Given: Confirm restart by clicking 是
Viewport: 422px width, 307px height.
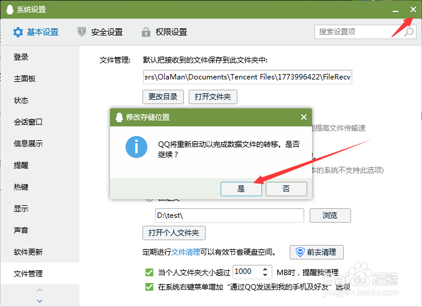Looking at the screenshot, I should click(241, 188).
